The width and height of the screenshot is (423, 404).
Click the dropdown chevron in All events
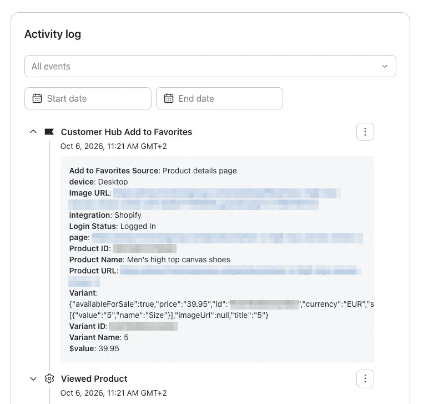coord(385,66)
